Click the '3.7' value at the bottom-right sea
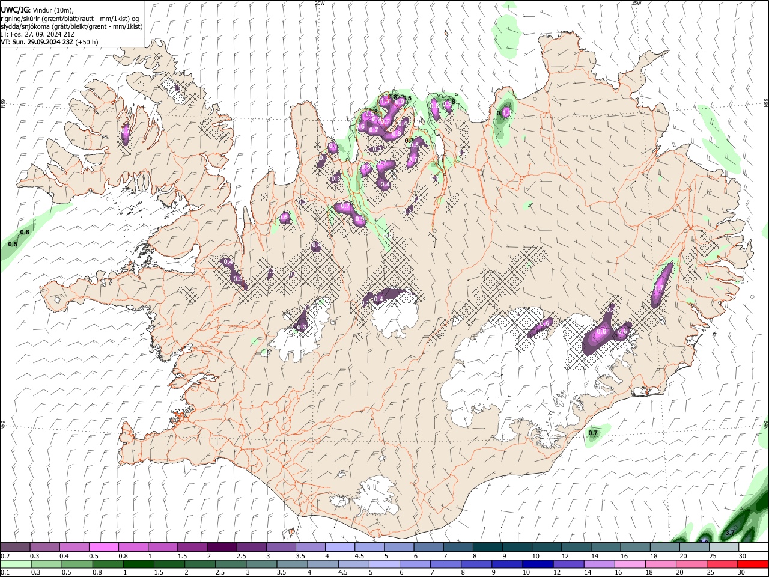This screenshot has width=769, height=577. pyautogui.click(x=730, y=533)
